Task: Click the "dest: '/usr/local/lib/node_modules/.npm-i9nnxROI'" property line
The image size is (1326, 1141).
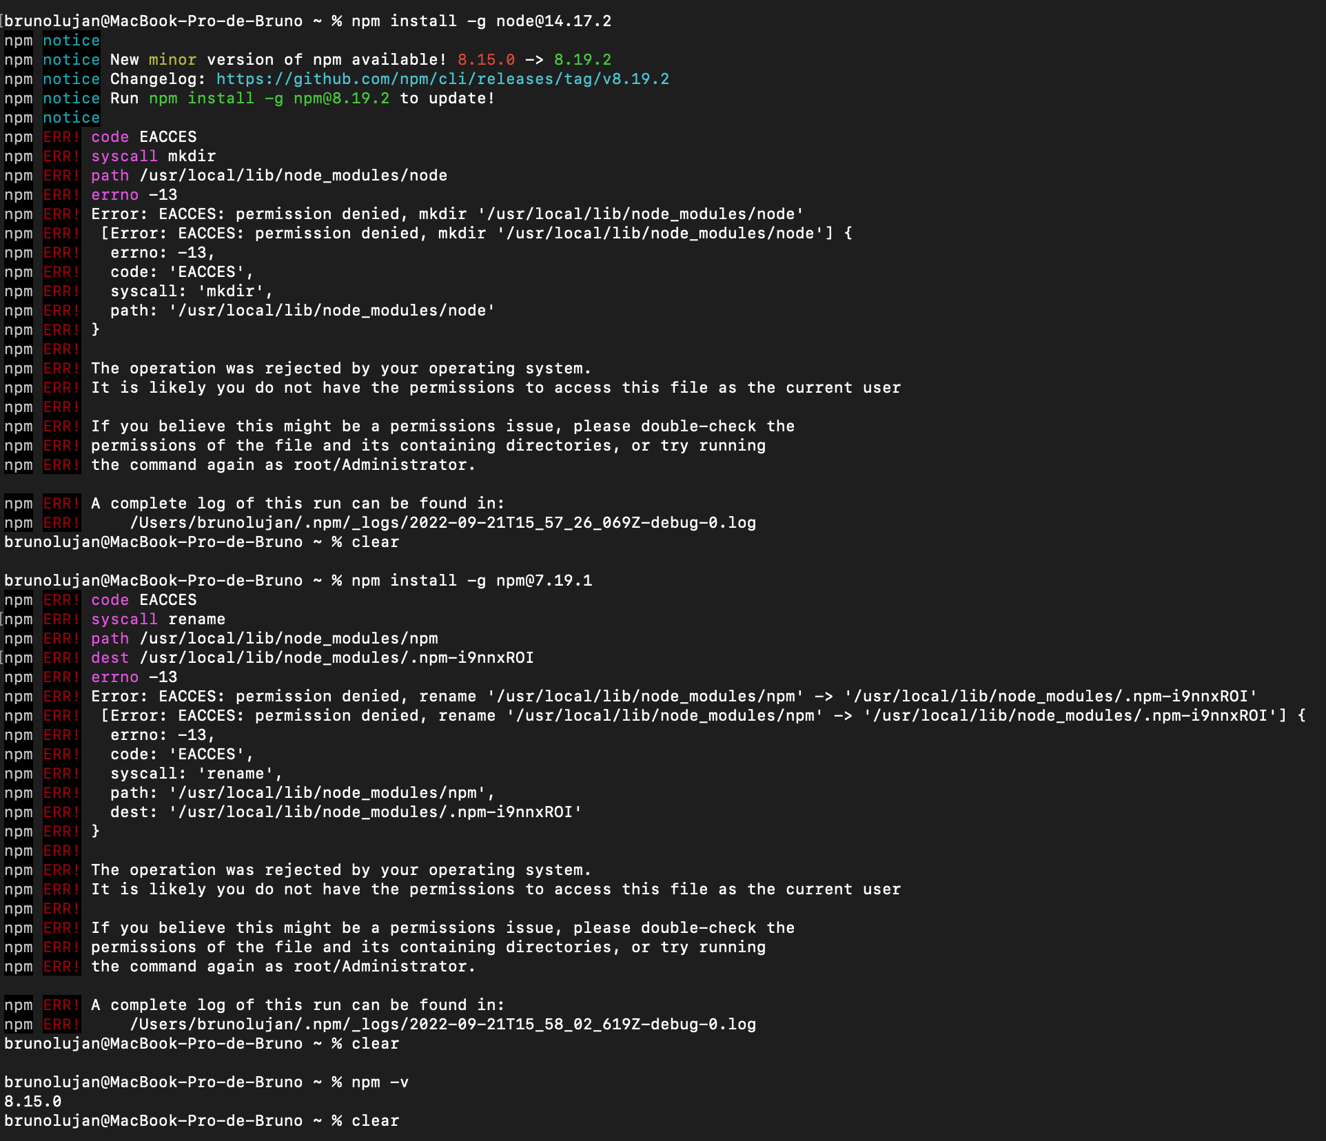Action: click(x=346, y=812)
